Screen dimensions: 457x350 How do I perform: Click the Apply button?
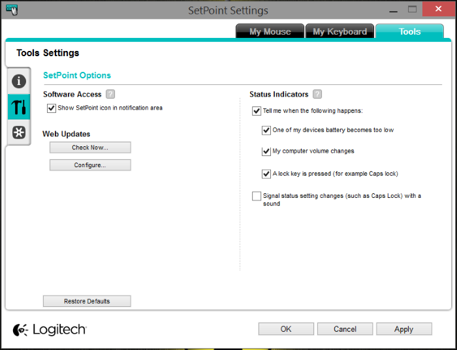pos(403,329)
